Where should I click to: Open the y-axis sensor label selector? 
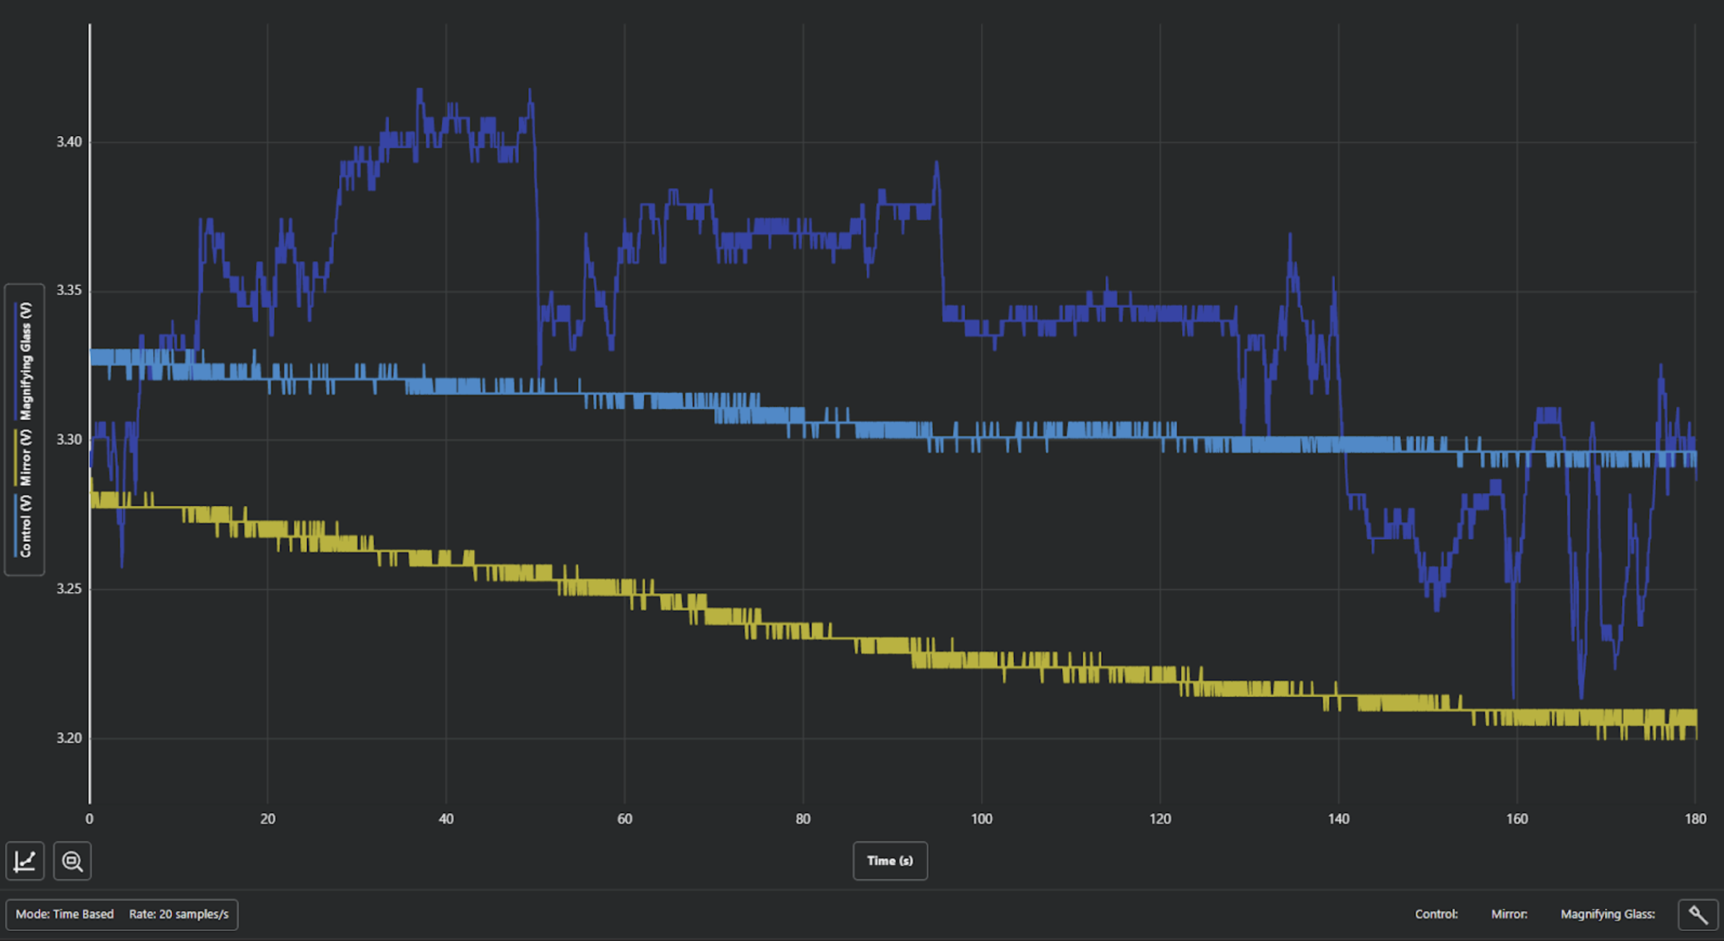pos(25,430)
